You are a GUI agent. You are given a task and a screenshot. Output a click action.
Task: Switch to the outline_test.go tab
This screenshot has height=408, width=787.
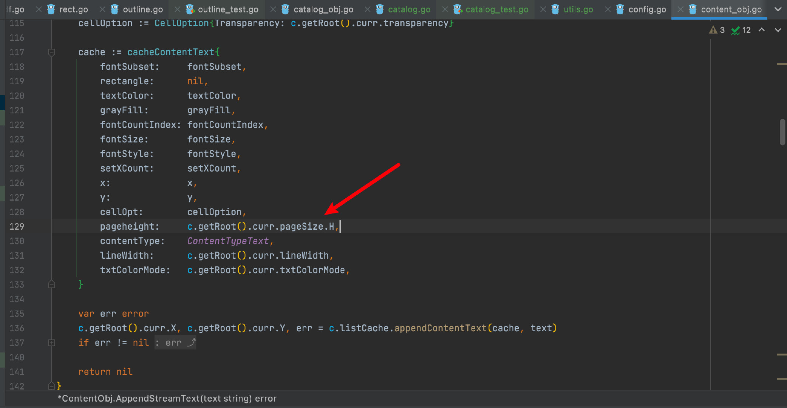tap(228, 9)
